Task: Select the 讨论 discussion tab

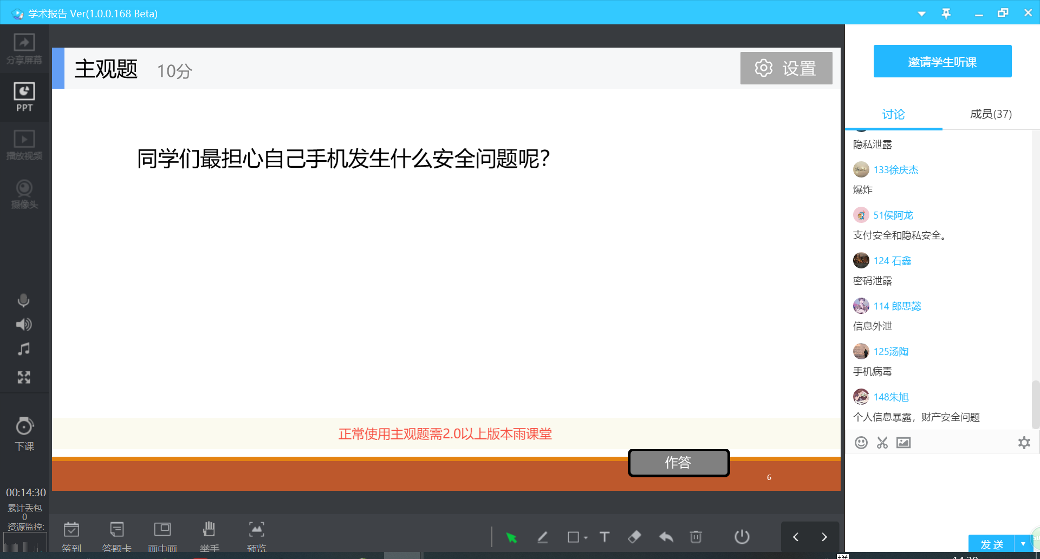Action: tap(893, 114)
